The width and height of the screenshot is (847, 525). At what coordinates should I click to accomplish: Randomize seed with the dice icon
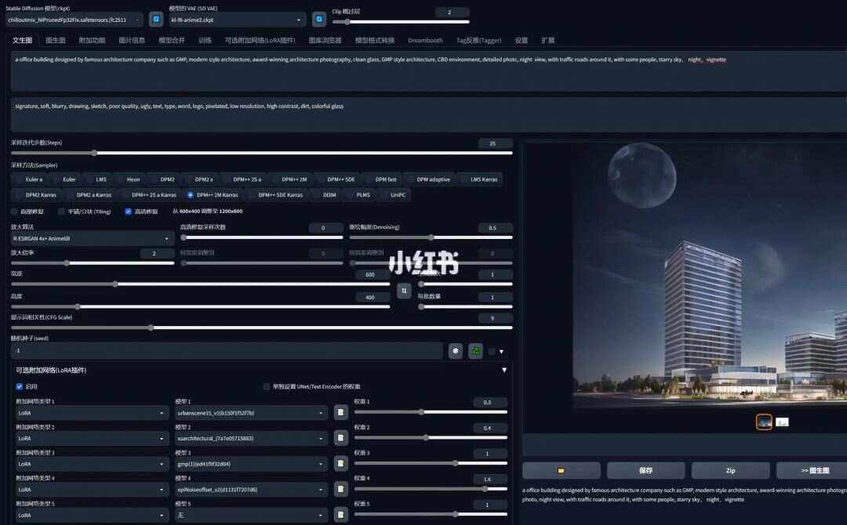tap(456, 351)
